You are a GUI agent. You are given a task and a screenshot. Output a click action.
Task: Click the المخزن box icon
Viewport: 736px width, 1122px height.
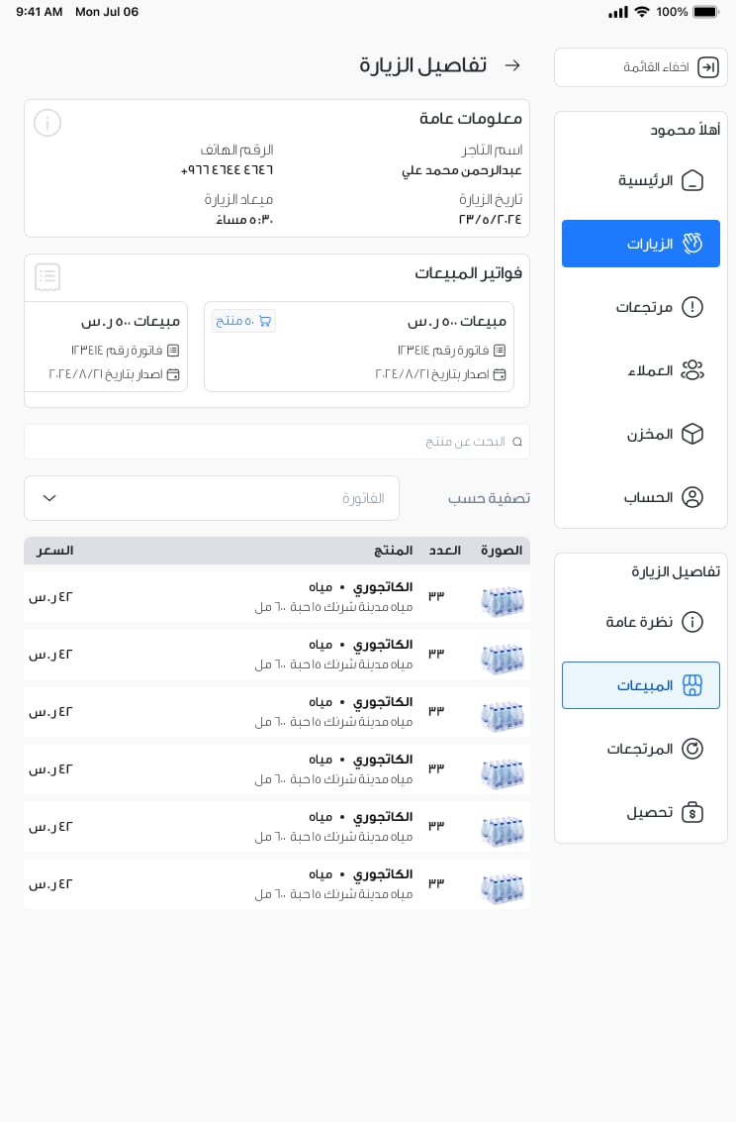point(692,435)
